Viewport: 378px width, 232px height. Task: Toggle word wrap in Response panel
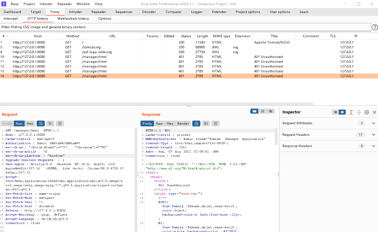coord(196,123)
